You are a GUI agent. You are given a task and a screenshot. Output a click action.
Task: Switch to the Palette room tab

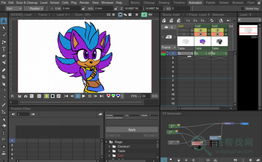pos(210,2)
